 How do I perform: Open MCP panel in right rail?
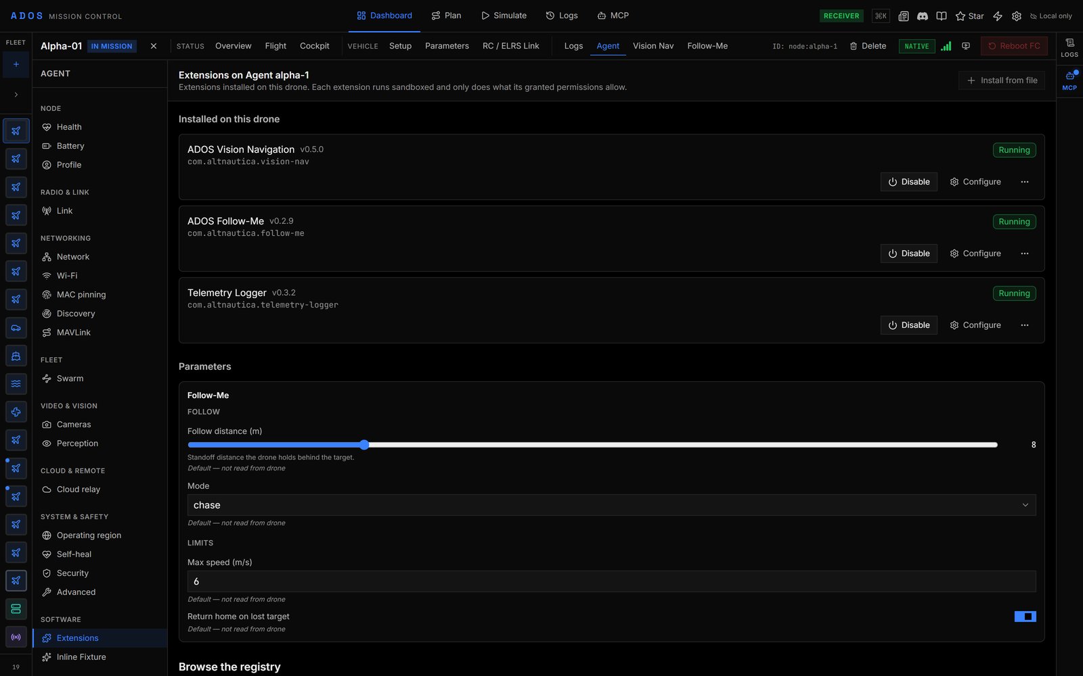tap(1069, 80)
